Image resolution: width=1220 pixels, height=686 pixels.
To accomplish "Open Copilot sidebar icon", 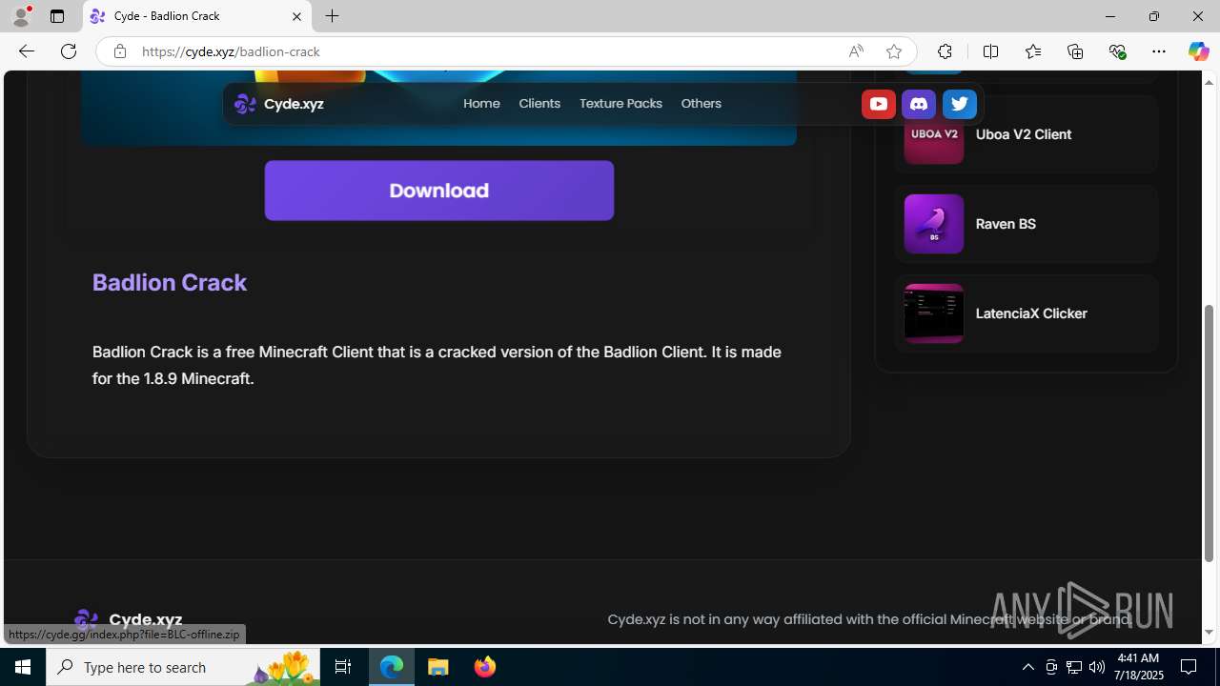I will tap(1198, 51).
